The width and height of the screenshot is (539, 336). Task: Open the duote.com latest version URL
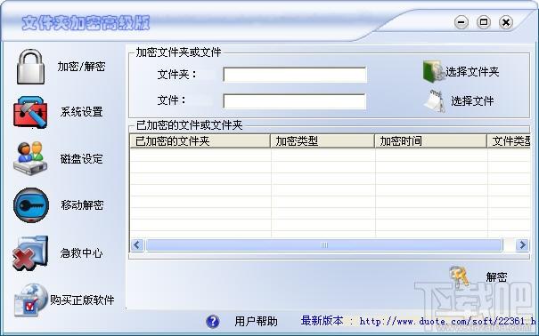tap(447, 321)
